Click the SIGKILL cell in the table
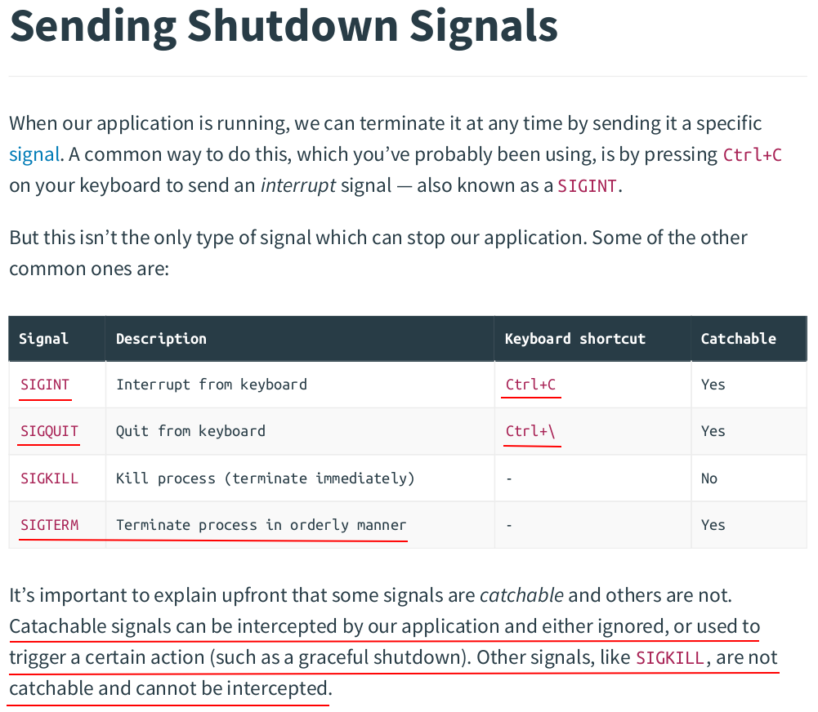Viewport: 818px width, 712px height. (x=49, y=478)
